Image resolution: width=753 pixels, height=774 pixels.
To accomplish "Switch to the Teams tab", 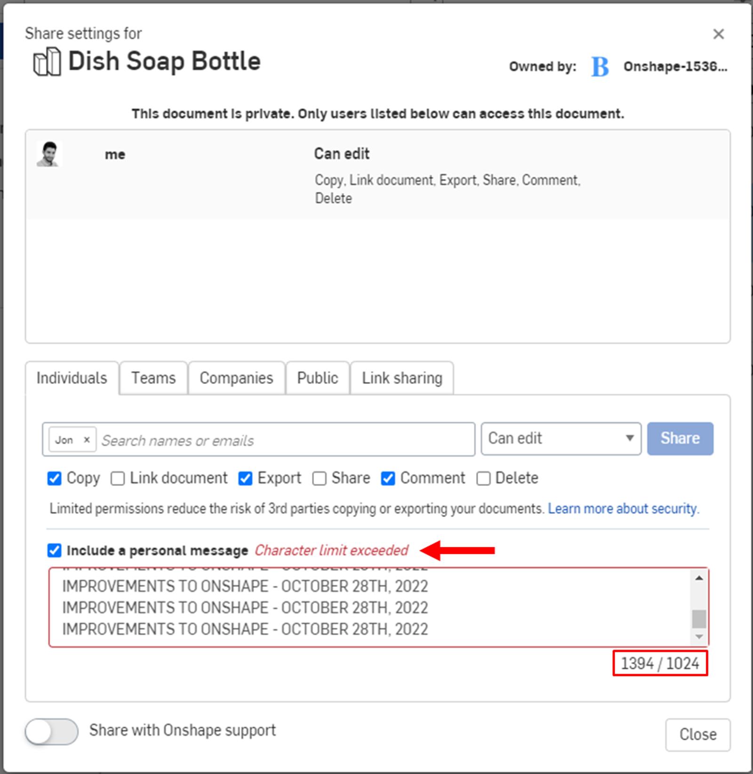I will point(153,378).
